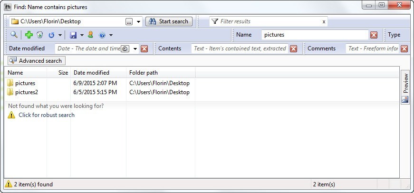Click the window title bar app icon
This screenshot has width=414, height=193.
(8, 7)
